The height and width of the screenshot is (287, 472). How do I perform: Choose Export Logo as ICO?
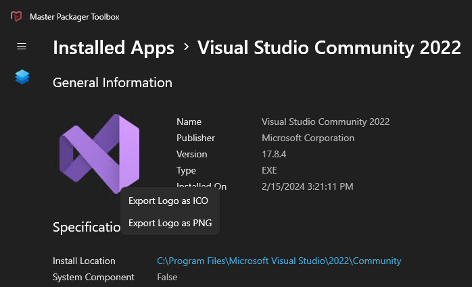[168, 201]
